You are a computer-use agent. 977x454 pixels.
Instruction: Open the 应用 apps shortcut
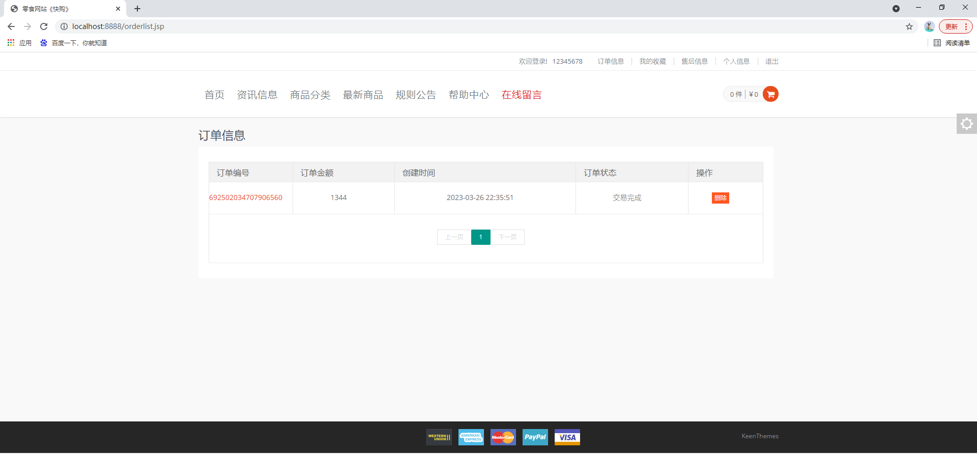(x=19, y=43)
